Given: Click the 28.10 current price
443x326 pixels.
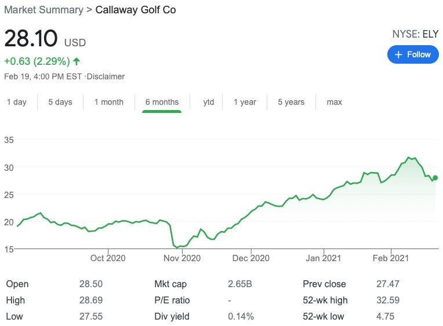Looking at the screenshot, I should coord(31,38).
